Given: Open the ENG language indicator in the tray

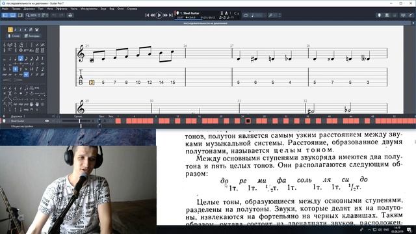Looking at the screenshot, I should click(386, 229).
